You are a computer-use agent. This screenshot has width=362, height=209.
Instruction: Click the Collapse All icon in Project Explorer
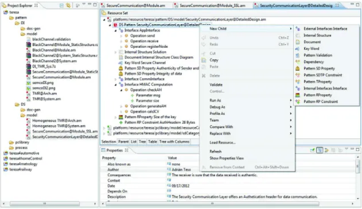(x=61, y=5)
